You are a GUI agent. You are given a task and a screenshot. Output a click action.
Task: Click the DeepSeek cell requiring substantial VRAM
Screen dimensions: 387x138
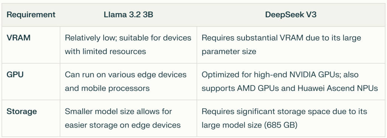tap(291, 45)
